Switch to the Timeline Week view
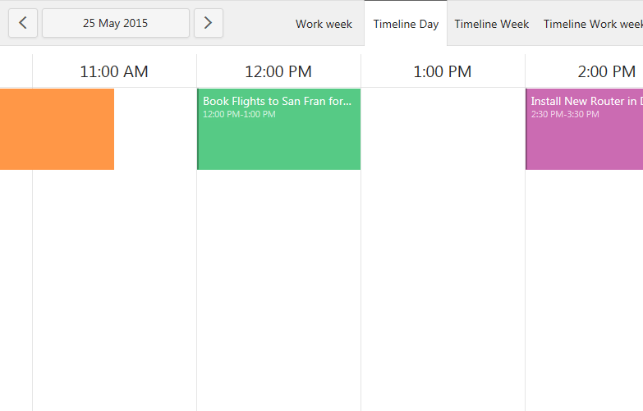 491,24
